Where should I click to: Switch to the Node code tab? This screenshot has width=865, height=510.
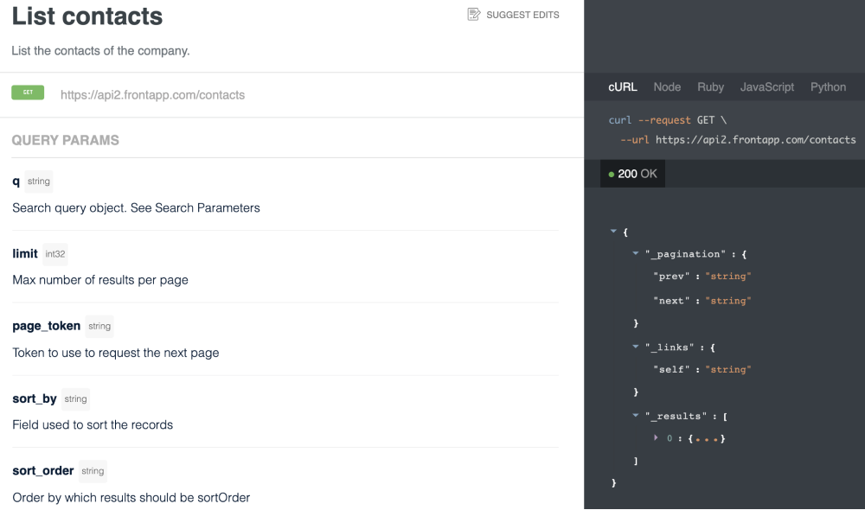(x=667, y=87)
